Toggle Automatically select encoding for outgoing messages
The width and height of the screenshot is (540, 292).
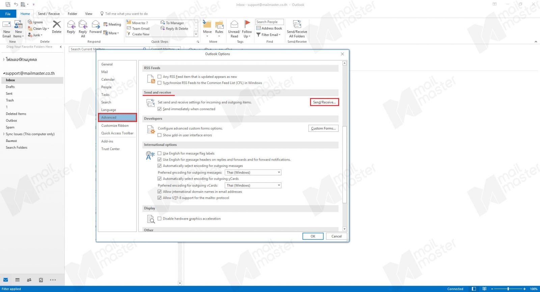(160, 166)
